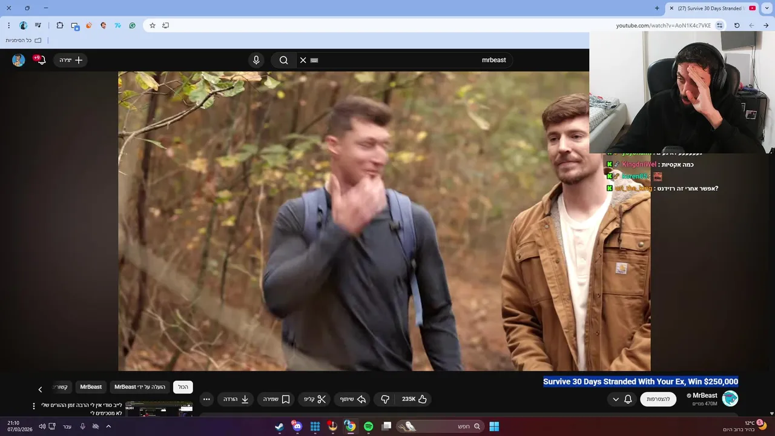The width and height of the screenshot is (775, 436).
Task: Clear the search query with the X
Action: (x=303, y=60)
